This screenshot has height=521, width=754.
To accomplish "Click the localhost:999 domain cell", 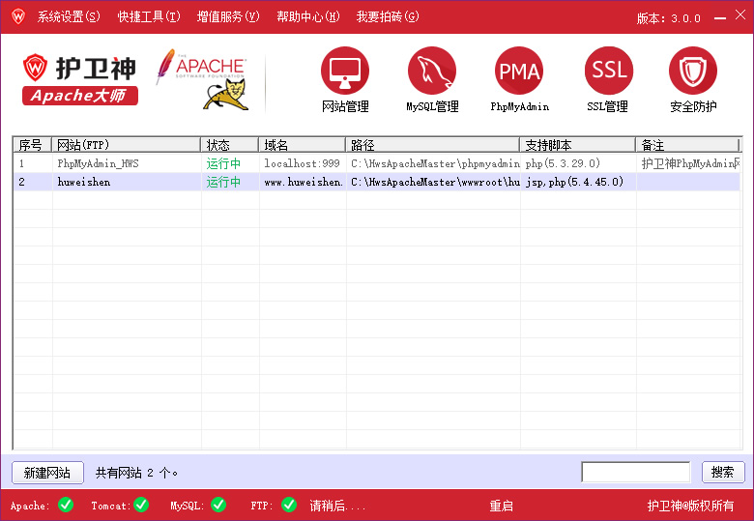I will point(302,163).
